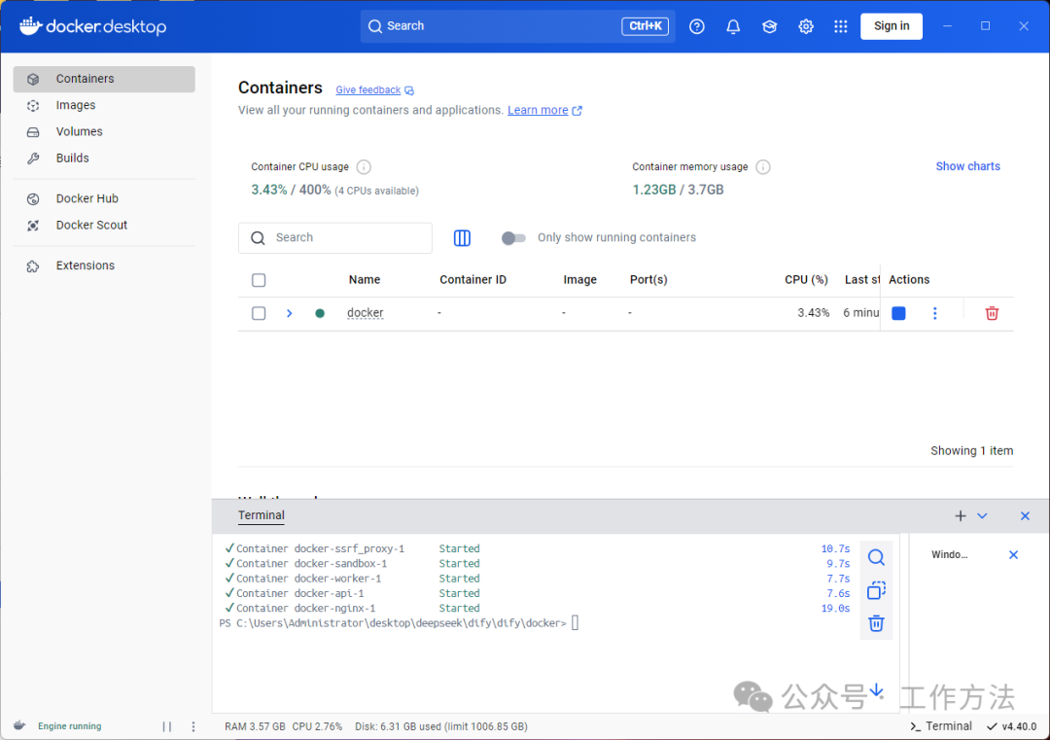The width and height of the screenshot is (1050, 740).
Task: Click Engine running status text
Action: [x=70, y=726]
